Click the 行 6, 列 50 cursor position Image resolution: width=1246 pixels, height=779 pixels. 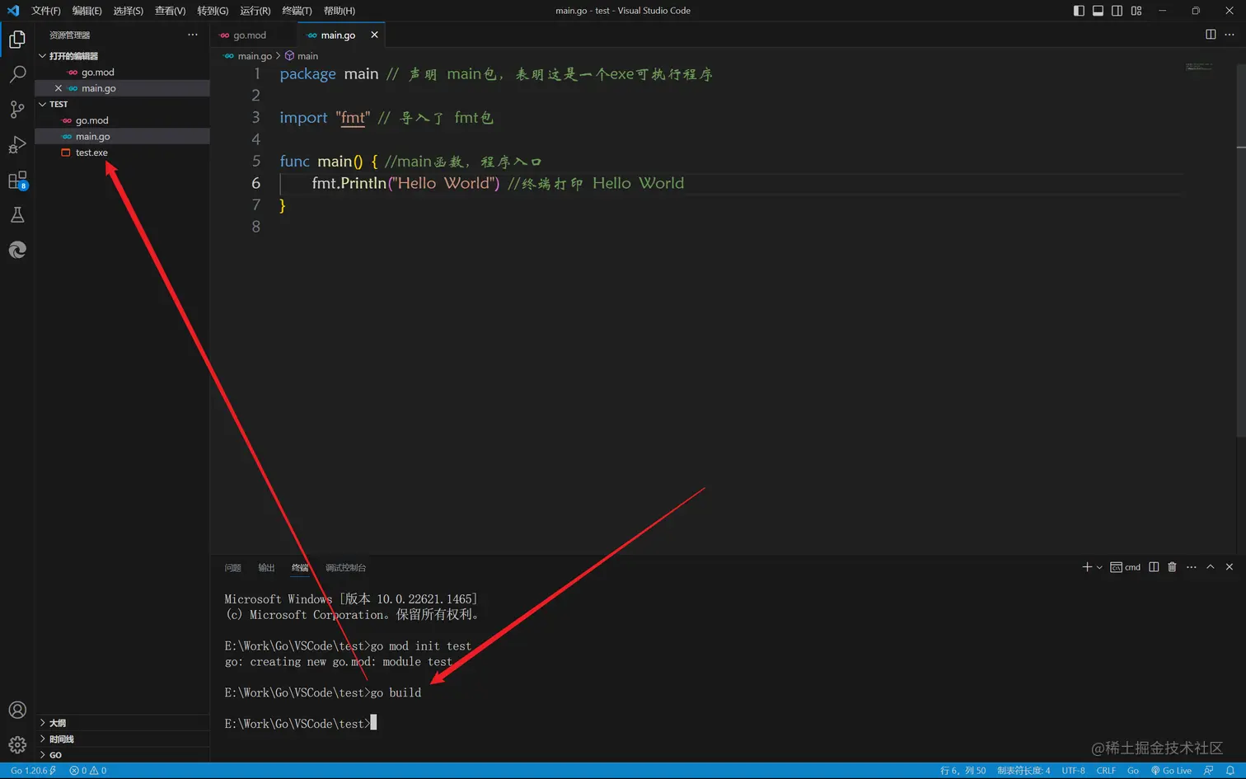[963, 771]
